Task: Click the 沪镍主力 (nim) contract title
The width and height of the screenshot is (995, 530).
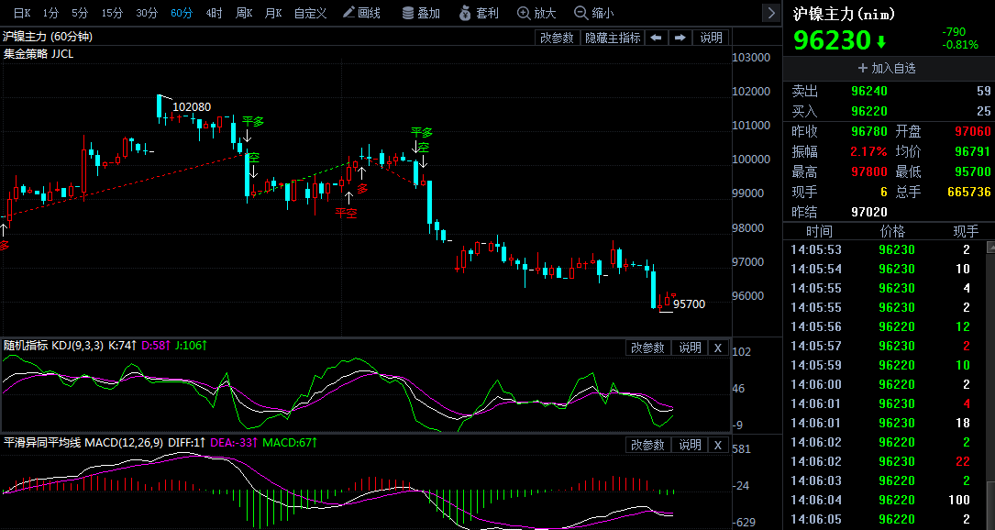Action: pos(842,14)
